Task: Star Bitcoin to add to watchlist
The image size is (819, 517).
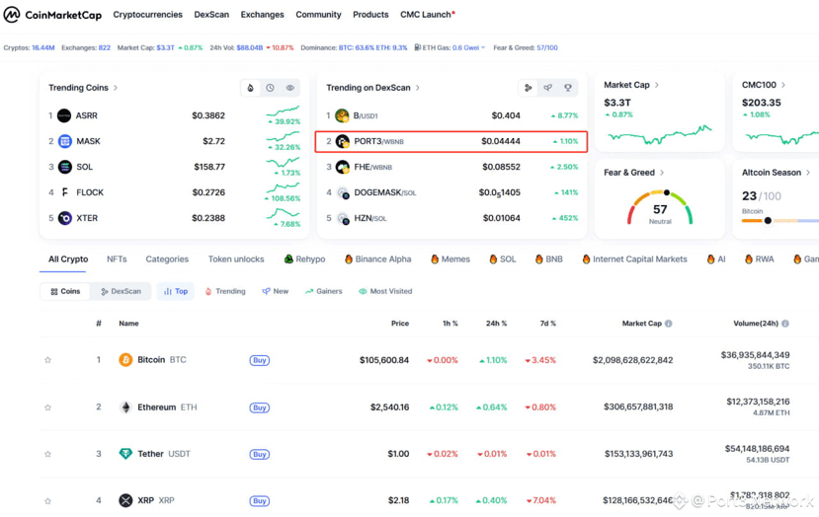Action: tap(48, 360)
